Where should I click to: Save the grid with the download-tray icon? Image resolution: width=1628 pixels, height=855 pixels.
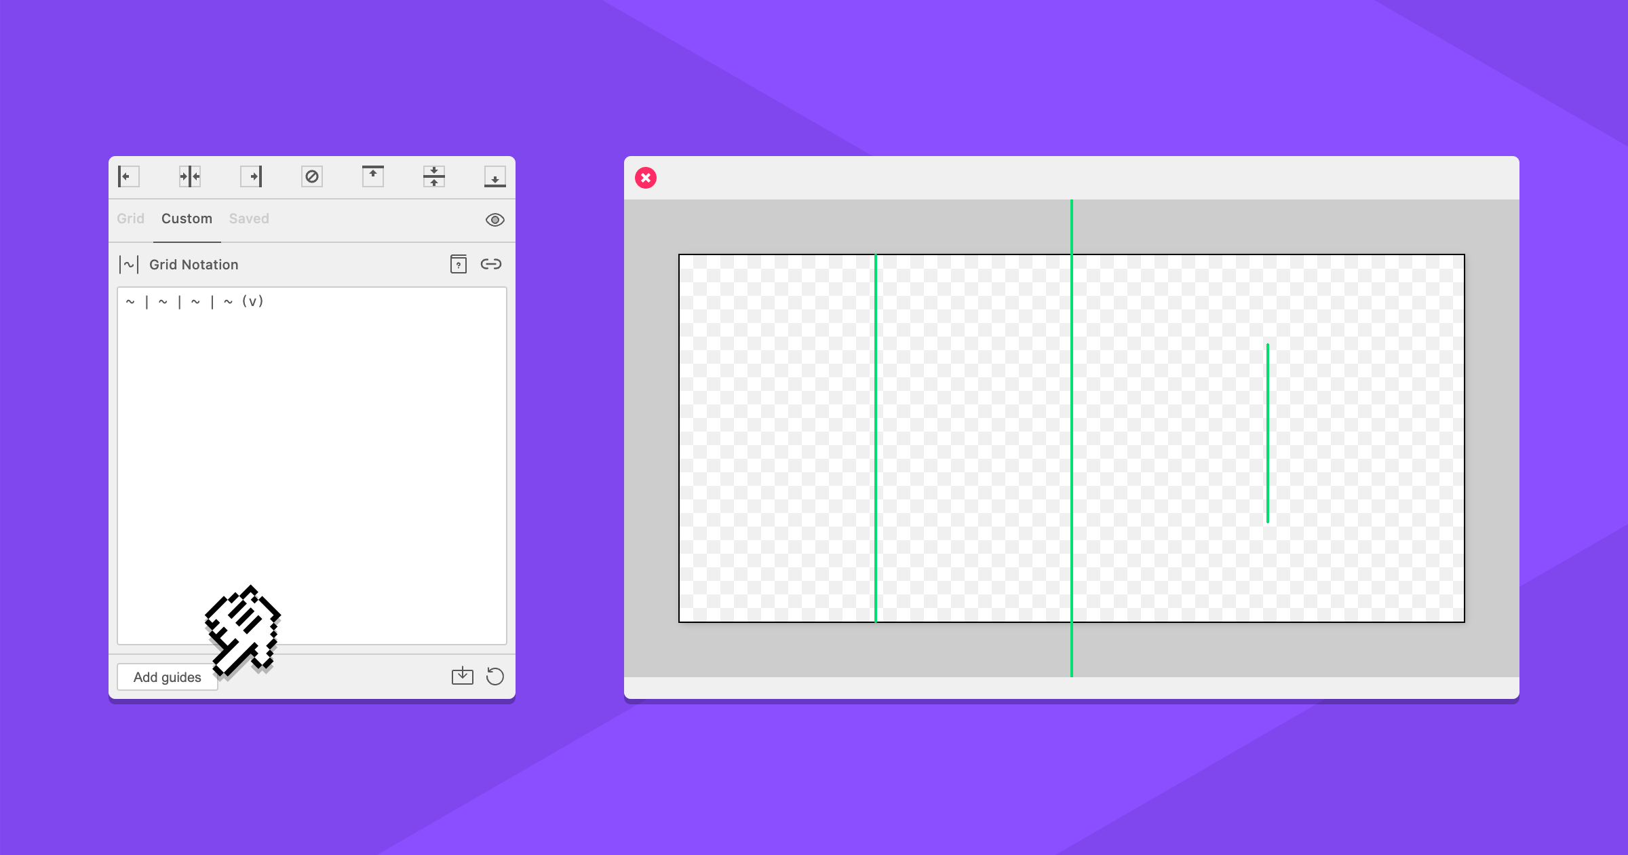[463, 676]
